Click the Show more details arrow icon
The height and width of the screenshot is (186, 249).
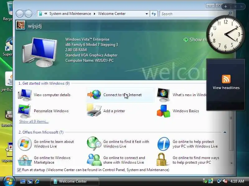[186, 40]
